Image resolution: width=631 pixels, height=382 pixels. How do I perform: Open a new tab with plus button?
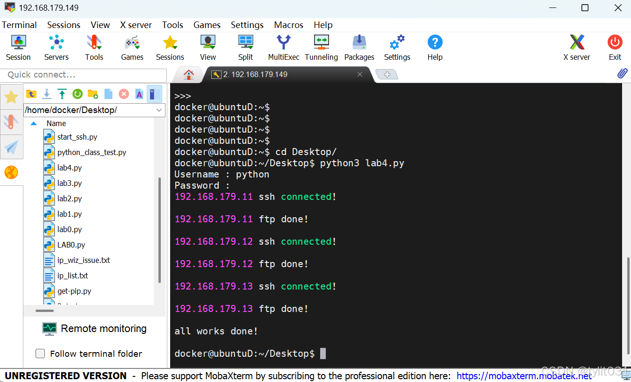[387, 74]
